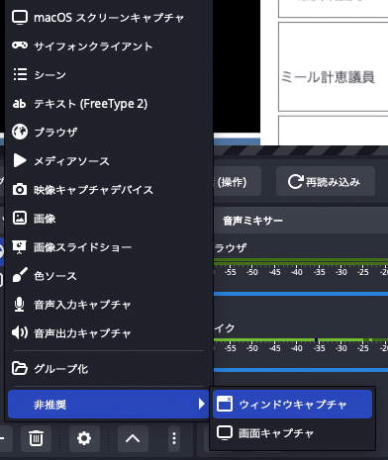Add a 画像 source

pos(108,219)
